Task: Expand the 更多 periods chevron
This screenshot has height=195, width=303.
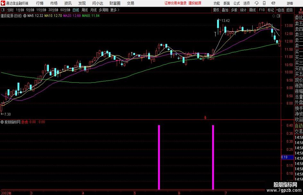Action: click(115, 10)
